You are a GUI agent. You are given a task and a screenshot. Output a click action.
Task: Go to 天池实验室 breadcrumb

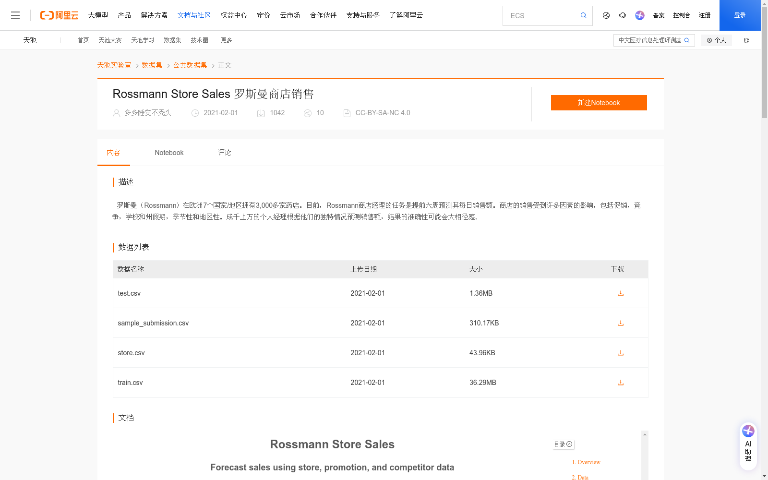point(114,65)
